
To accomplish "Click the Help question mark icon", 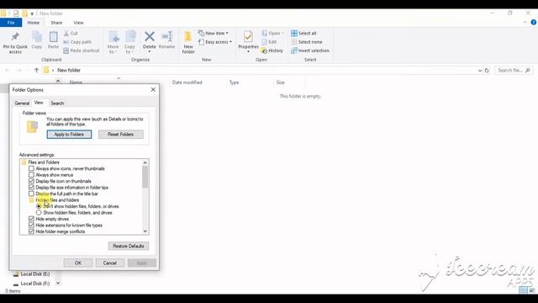I will 533,23.
